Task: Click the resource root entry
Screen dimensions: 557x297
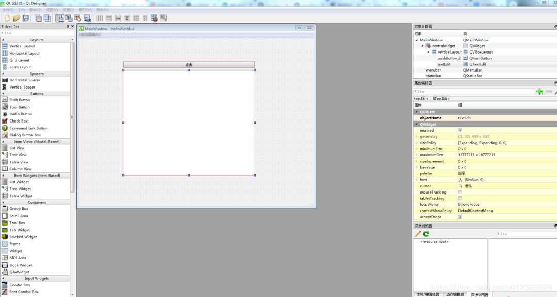Action: pos(434,242)
